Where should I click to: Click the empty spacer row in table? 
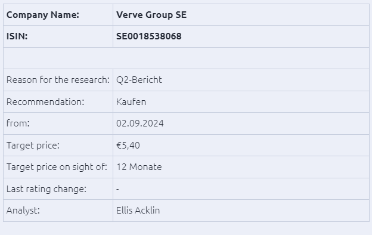pyautogui.click(x=186, y=58)
